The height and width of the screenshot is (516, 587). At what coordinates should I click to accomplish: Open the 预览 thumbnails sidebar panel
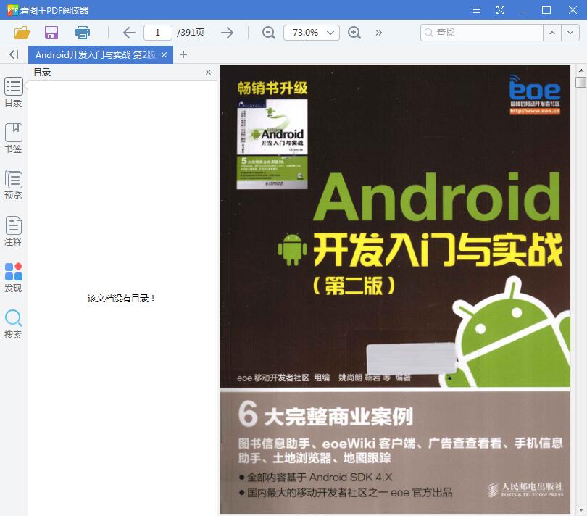[x=14, y=185]
